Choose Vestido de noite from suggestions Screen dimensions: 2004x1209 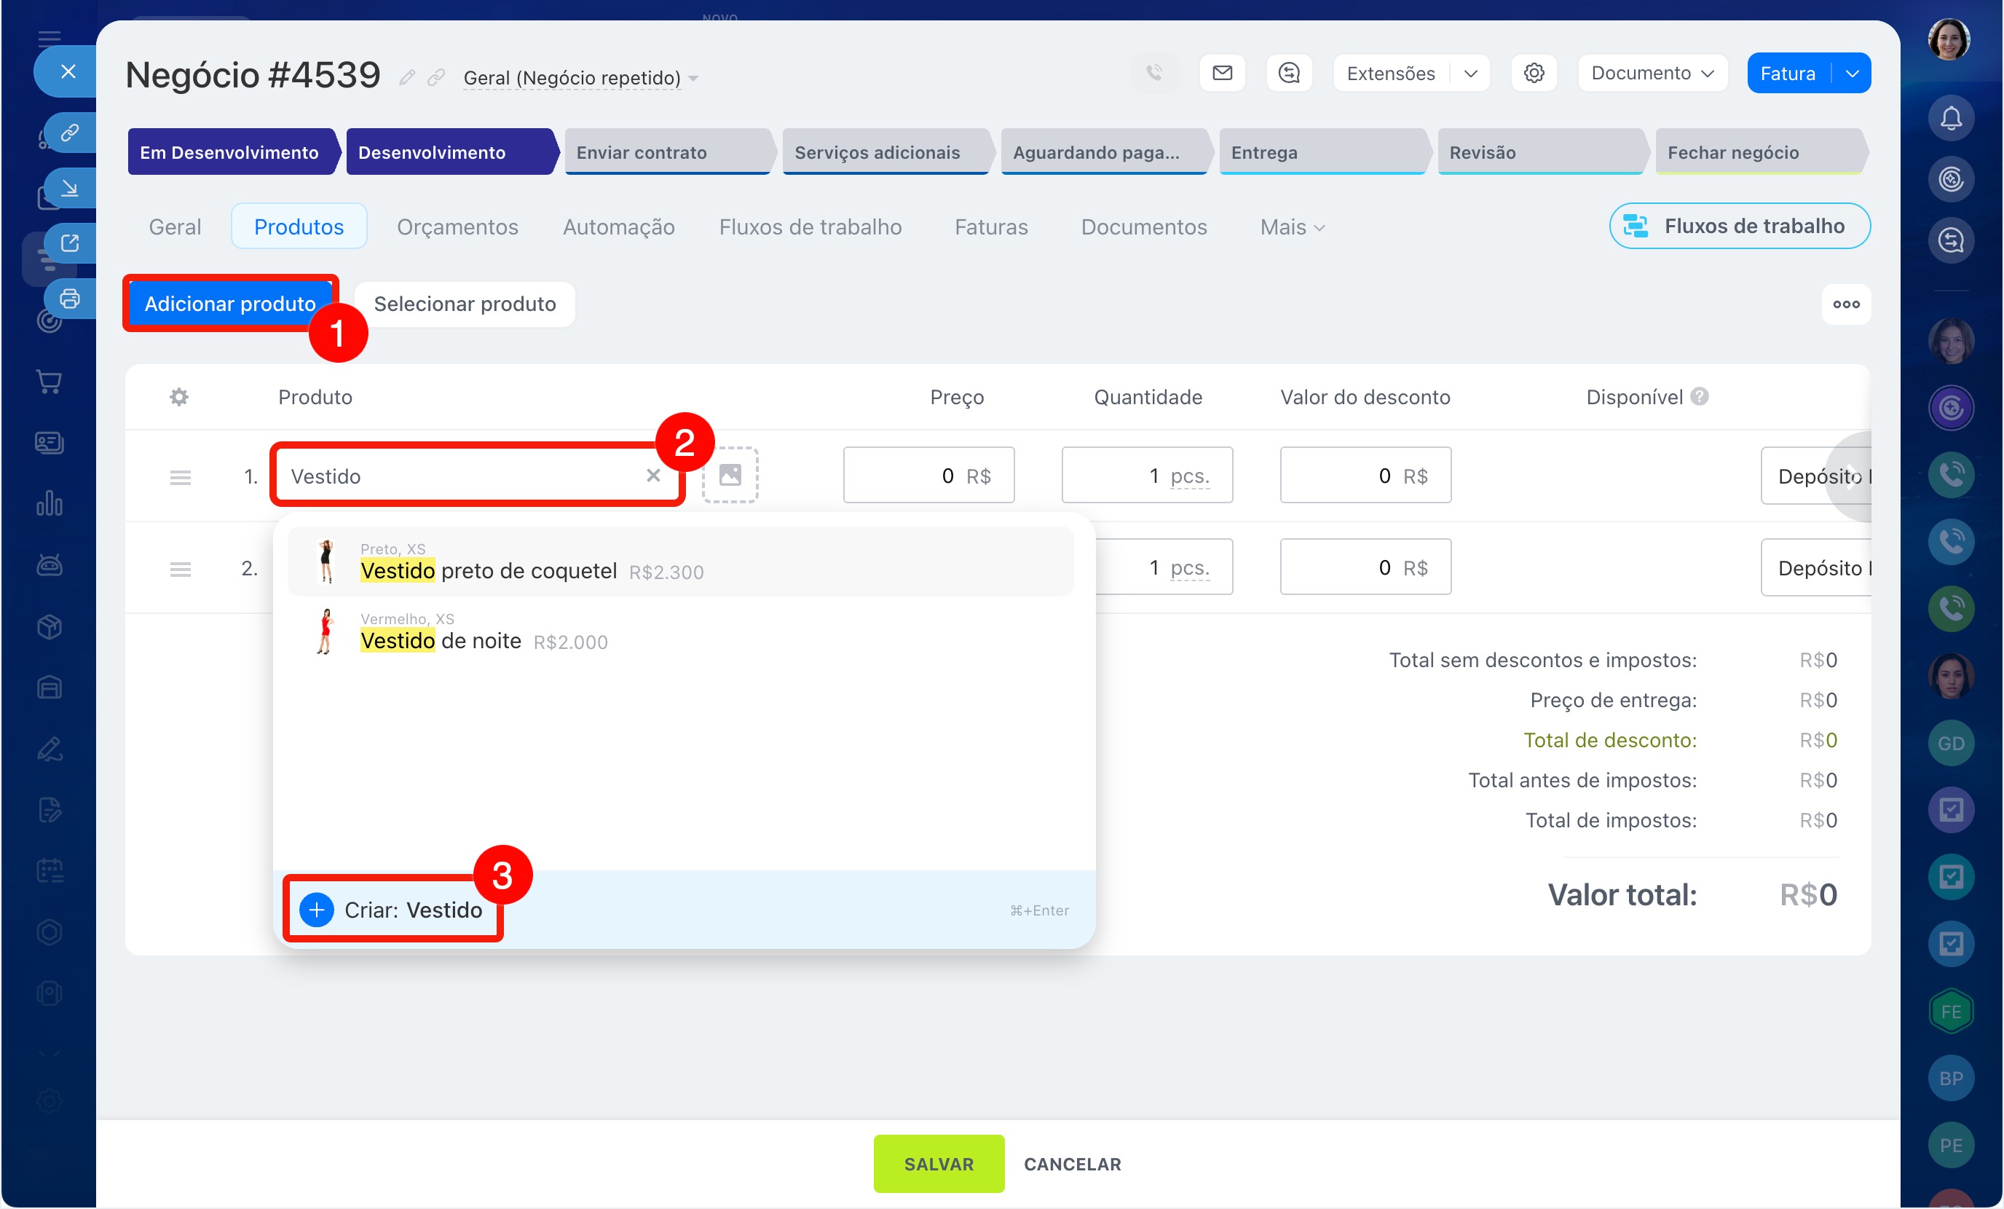440,641
